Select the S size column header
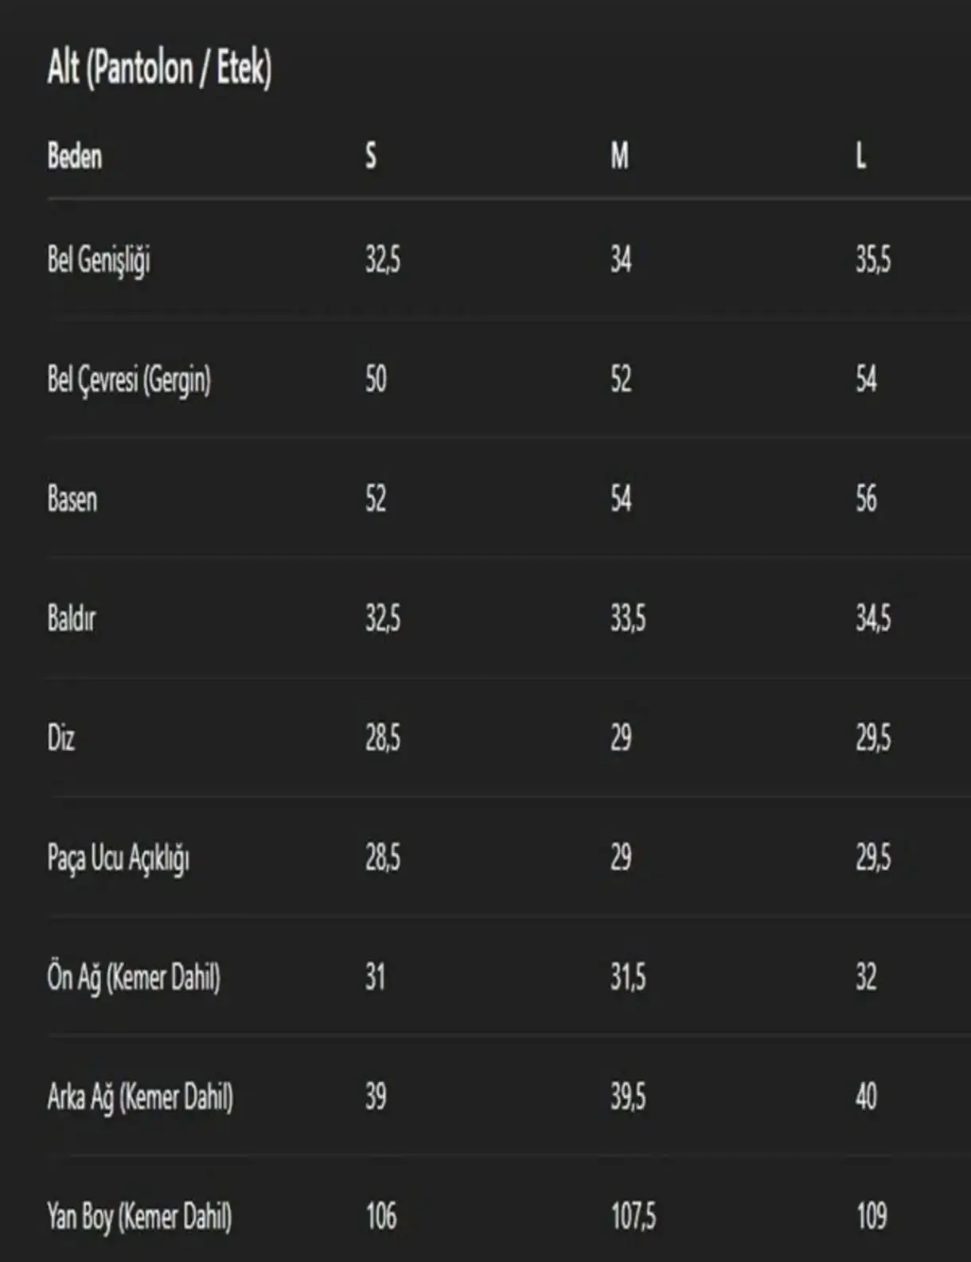This screenshot has height=1262, width=971. tap(371, 157)
